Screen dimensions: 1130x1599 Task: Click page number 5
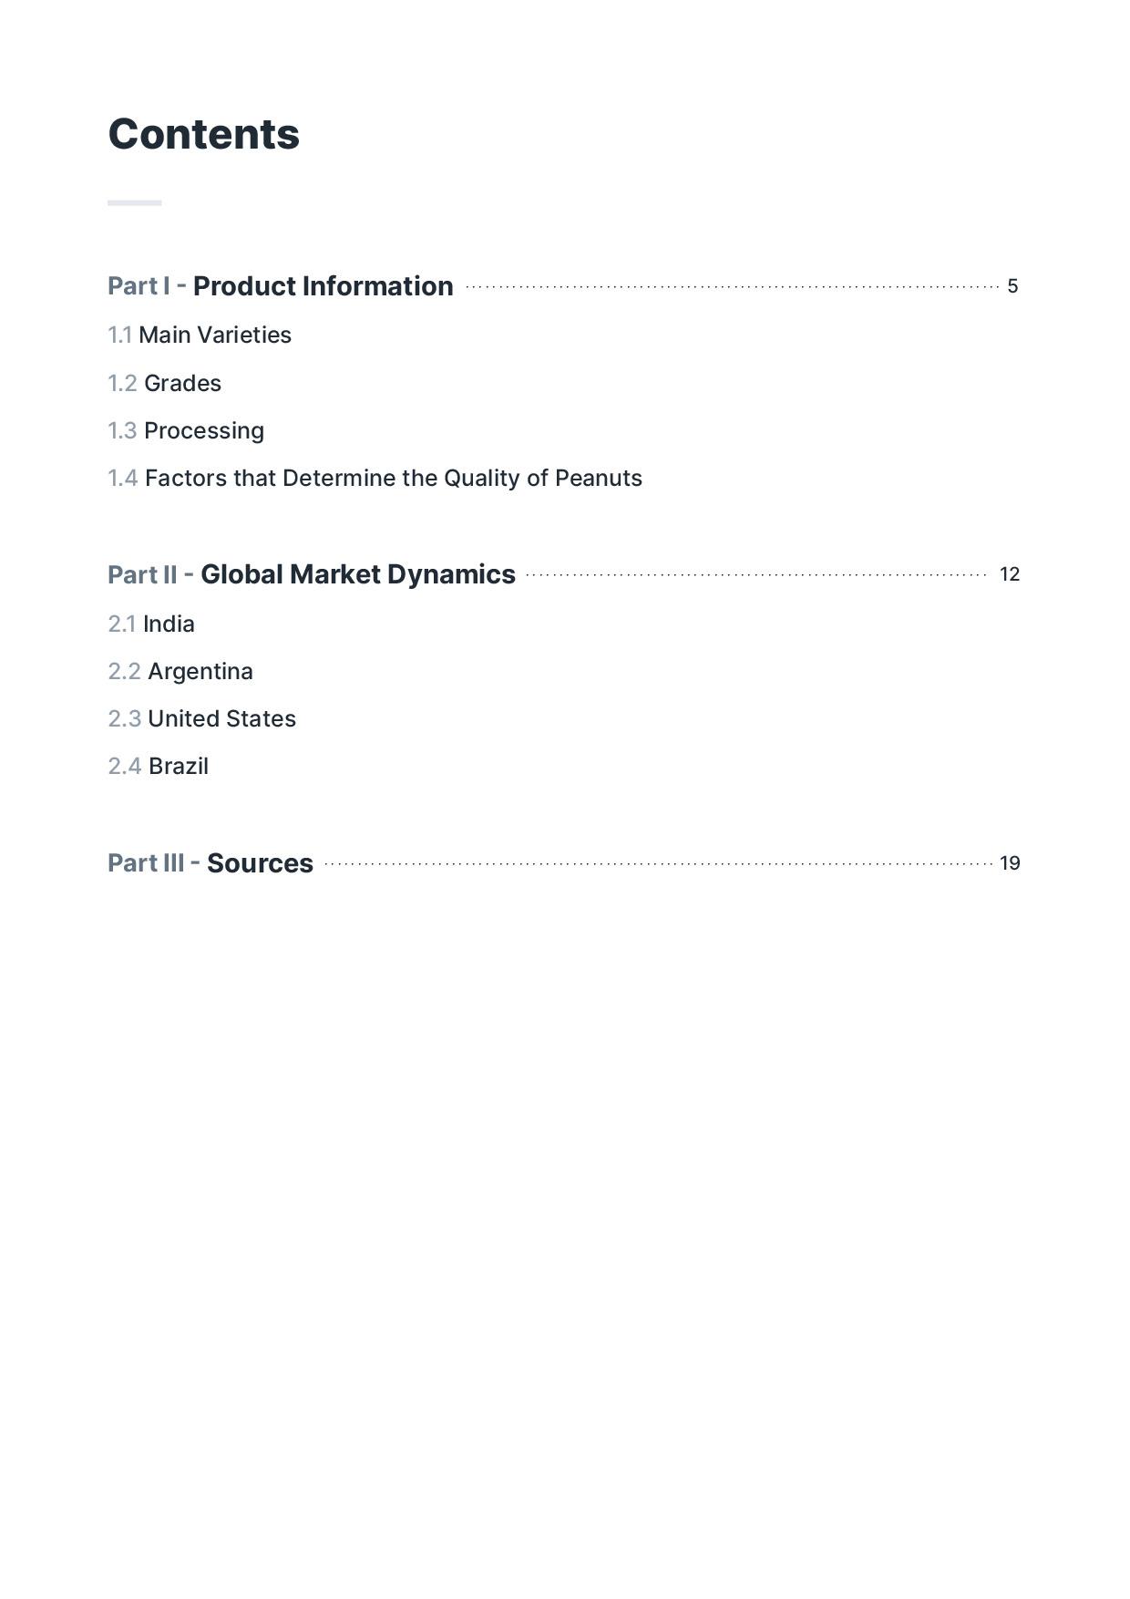pos(1012,286)
